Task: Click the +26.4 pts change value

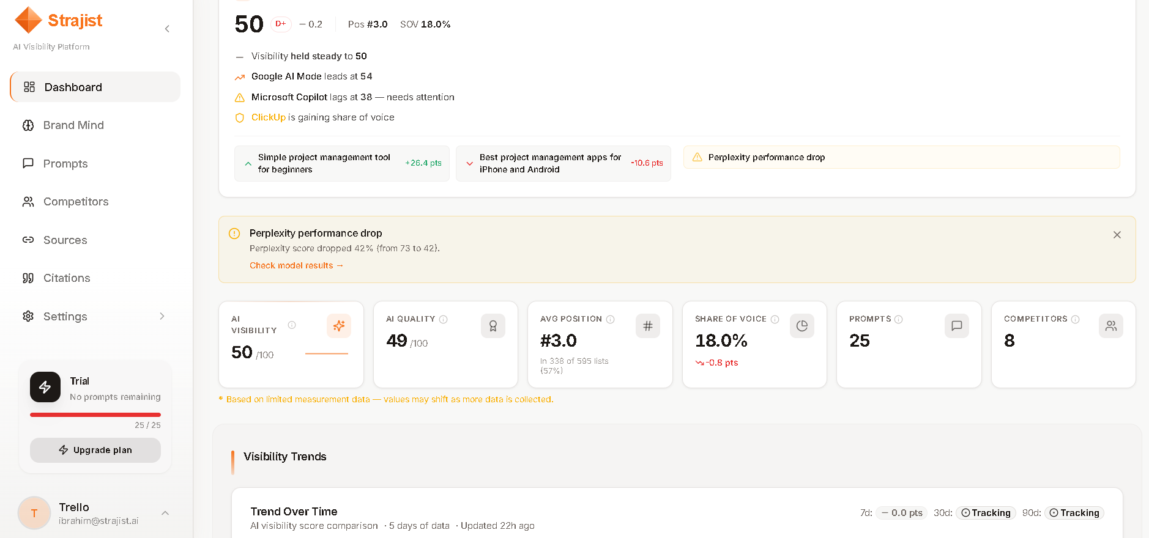Action: point(423,163)
